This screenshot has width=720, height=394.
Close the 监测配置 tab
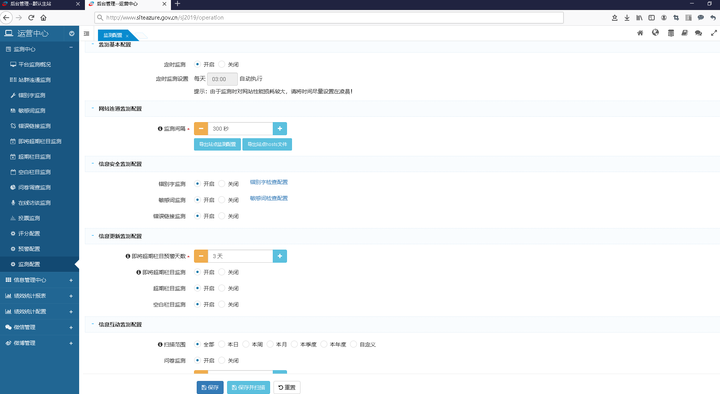(x=127, y=36)
